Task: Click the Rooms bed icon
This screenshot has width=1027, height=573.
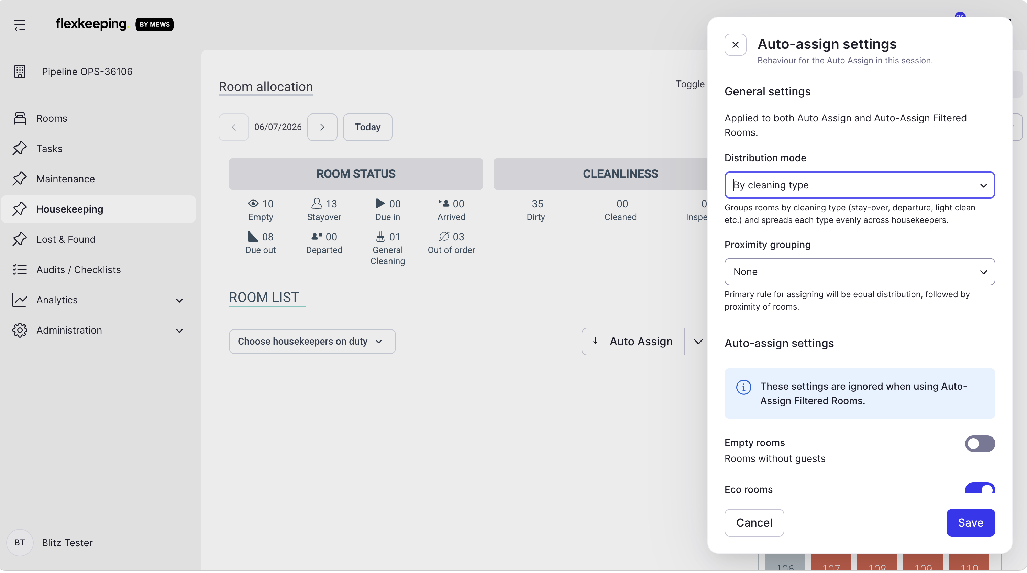Action: [20, 118]
